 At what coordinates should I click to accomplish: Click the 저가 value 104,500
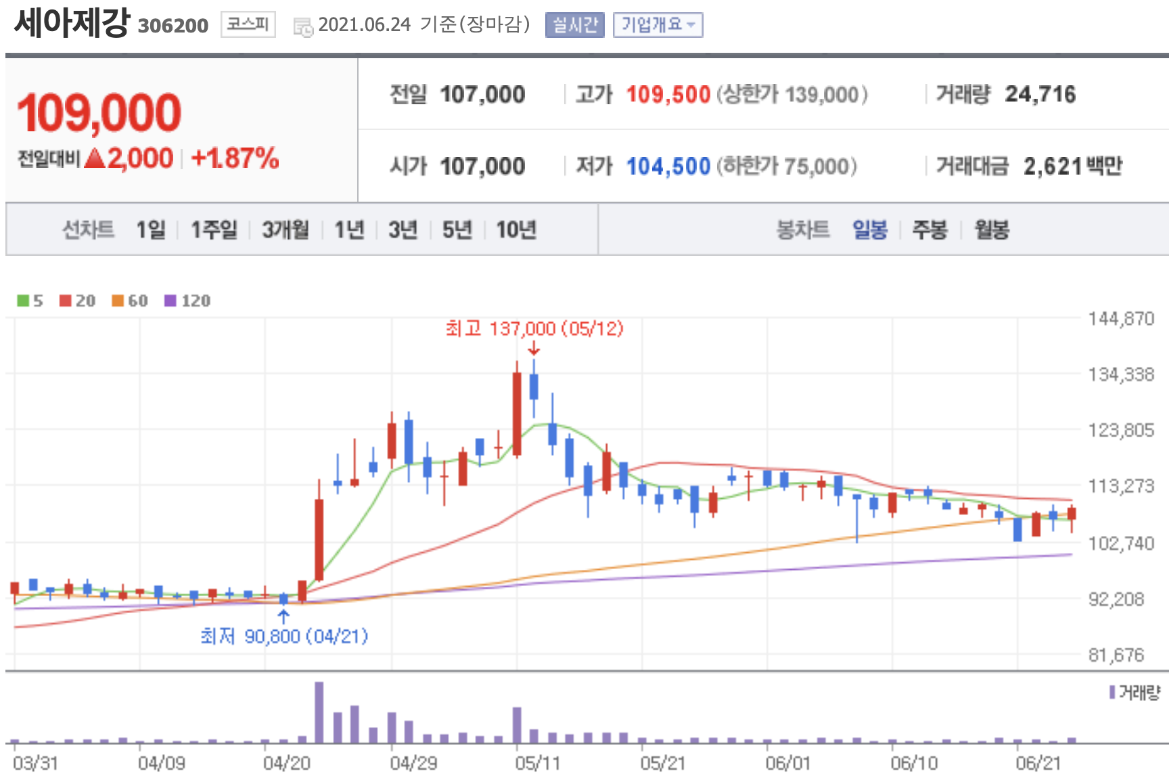668,166
